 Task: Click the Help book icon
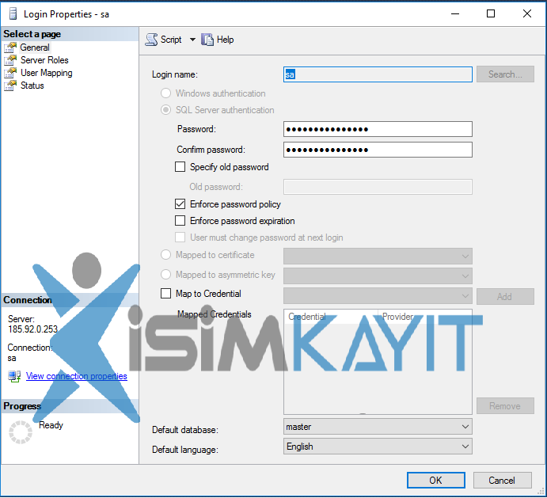click(207, 40)
